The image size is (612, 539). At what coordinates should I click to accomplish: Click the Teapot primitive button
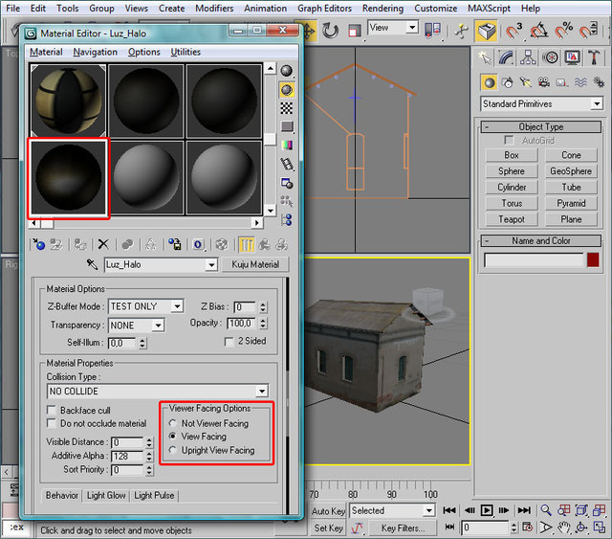[x=512, y=219]
